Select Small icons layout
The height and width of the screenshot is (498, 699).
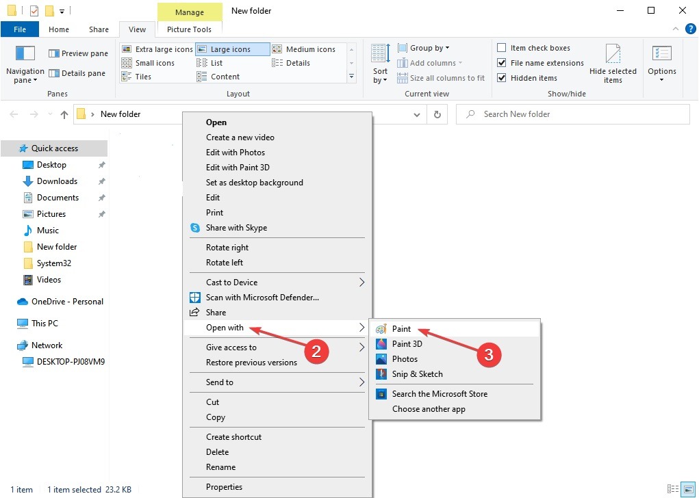(148, 63)
